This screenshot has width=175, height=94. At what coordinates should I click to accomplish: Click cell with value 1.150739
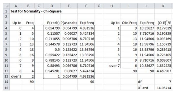tap(163, 44)
